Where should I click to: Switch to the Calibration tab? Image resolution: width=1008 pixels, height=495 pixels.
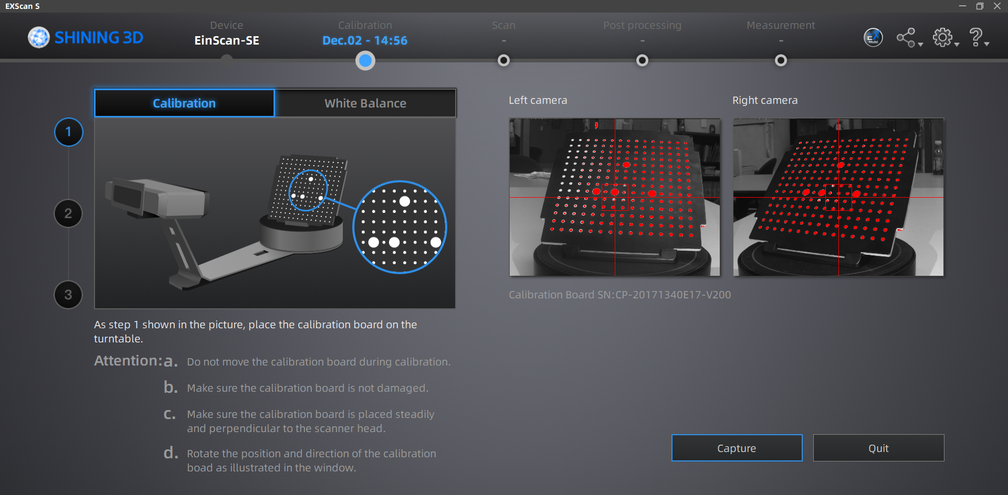click(184, 103)
